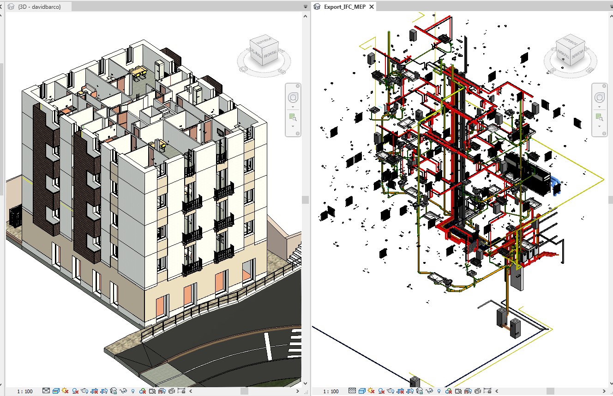Click horizontal scrollbar thumb in davidbarco view
Screen dimensions: 613x396
click(x=245, y=391)
